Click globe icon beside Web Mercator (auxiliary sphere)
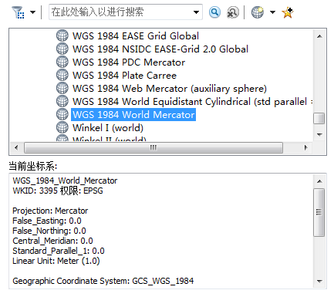 [x=62, y=88]
